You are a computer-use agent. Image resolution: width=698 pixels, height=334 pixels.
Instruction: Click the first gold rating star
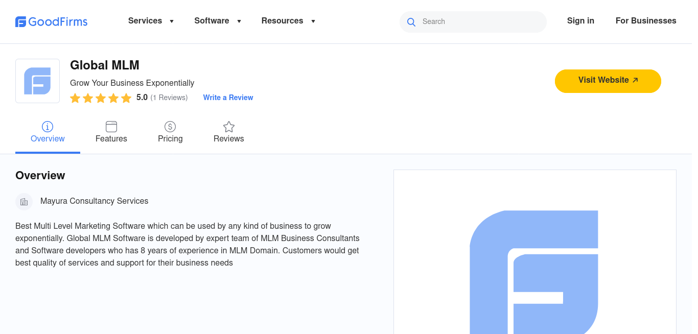[x=75, y=98]
